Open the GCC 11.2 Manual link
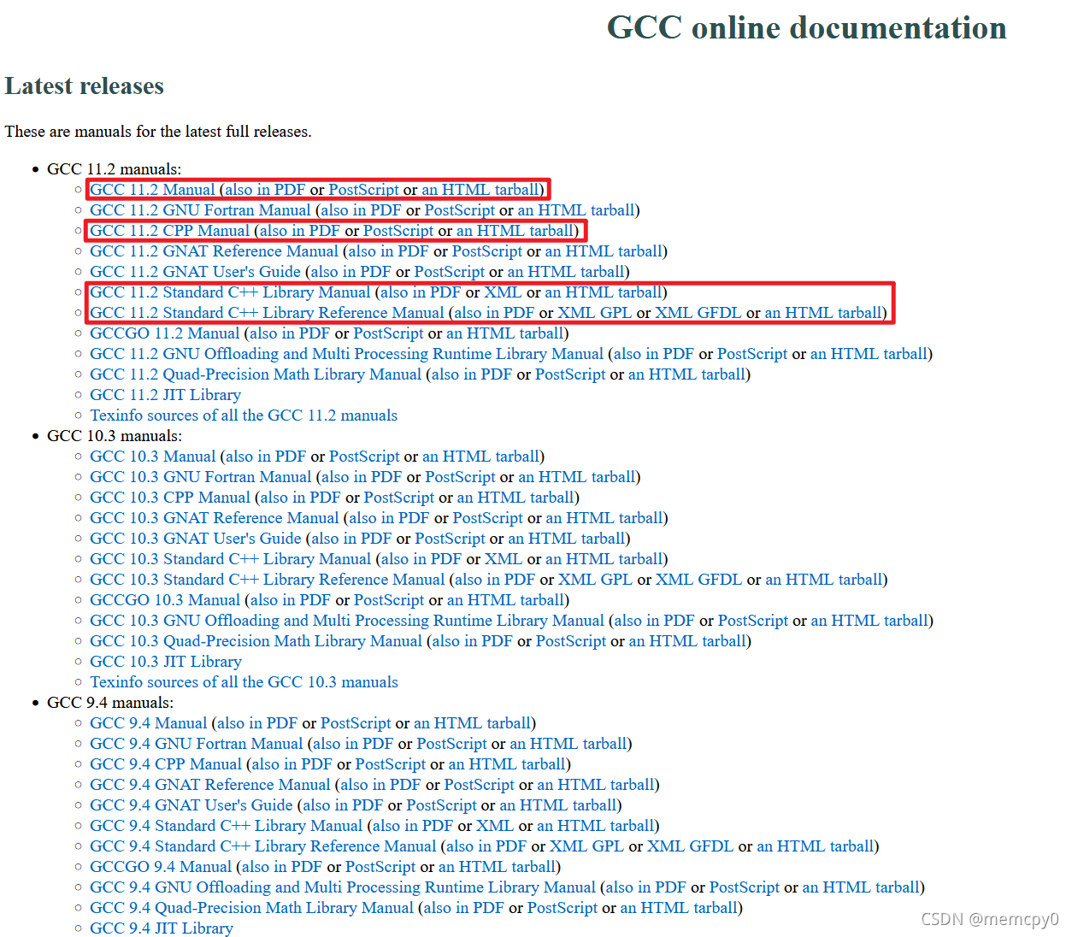 click(x=152, y=190)
